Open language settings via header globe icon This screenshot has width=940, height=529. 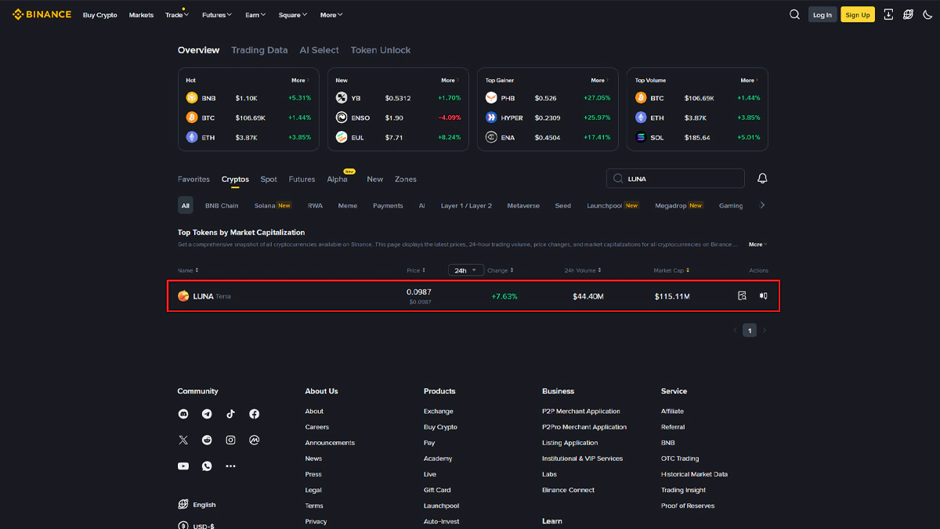(908, 14)
